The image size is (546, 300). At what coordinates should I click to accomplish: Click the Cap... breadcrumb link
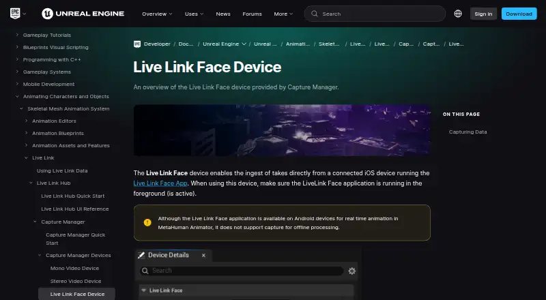(406, 44)
